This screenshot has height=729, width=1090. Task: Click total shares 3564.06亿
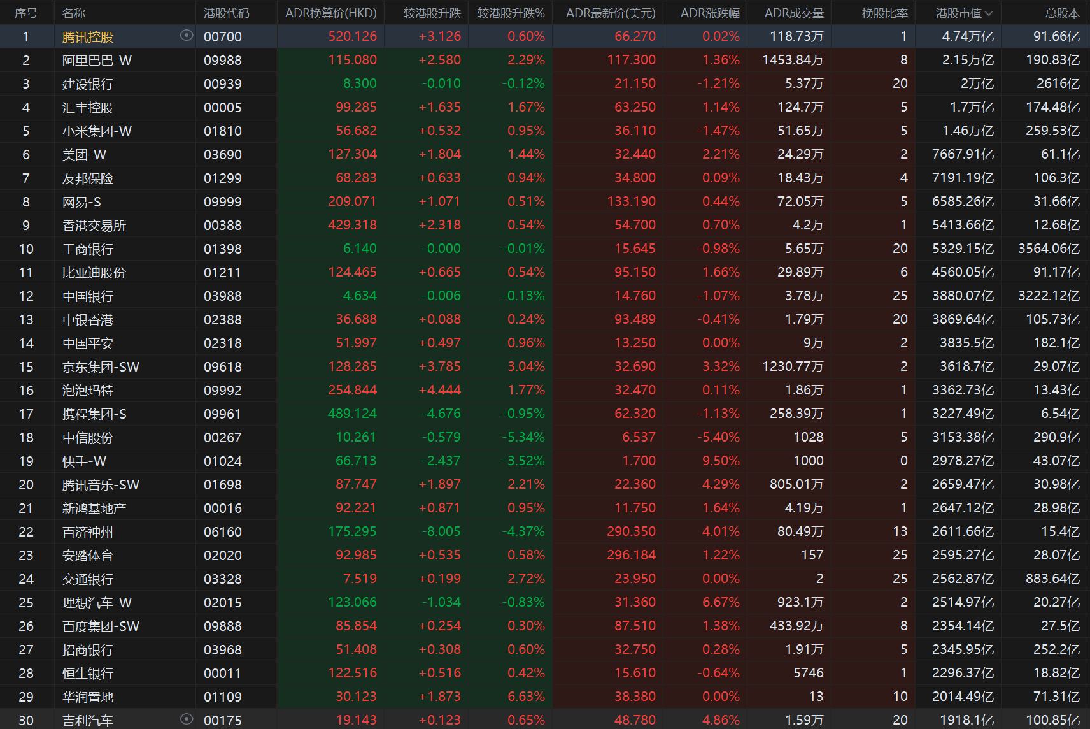(x=1049, y=249)
